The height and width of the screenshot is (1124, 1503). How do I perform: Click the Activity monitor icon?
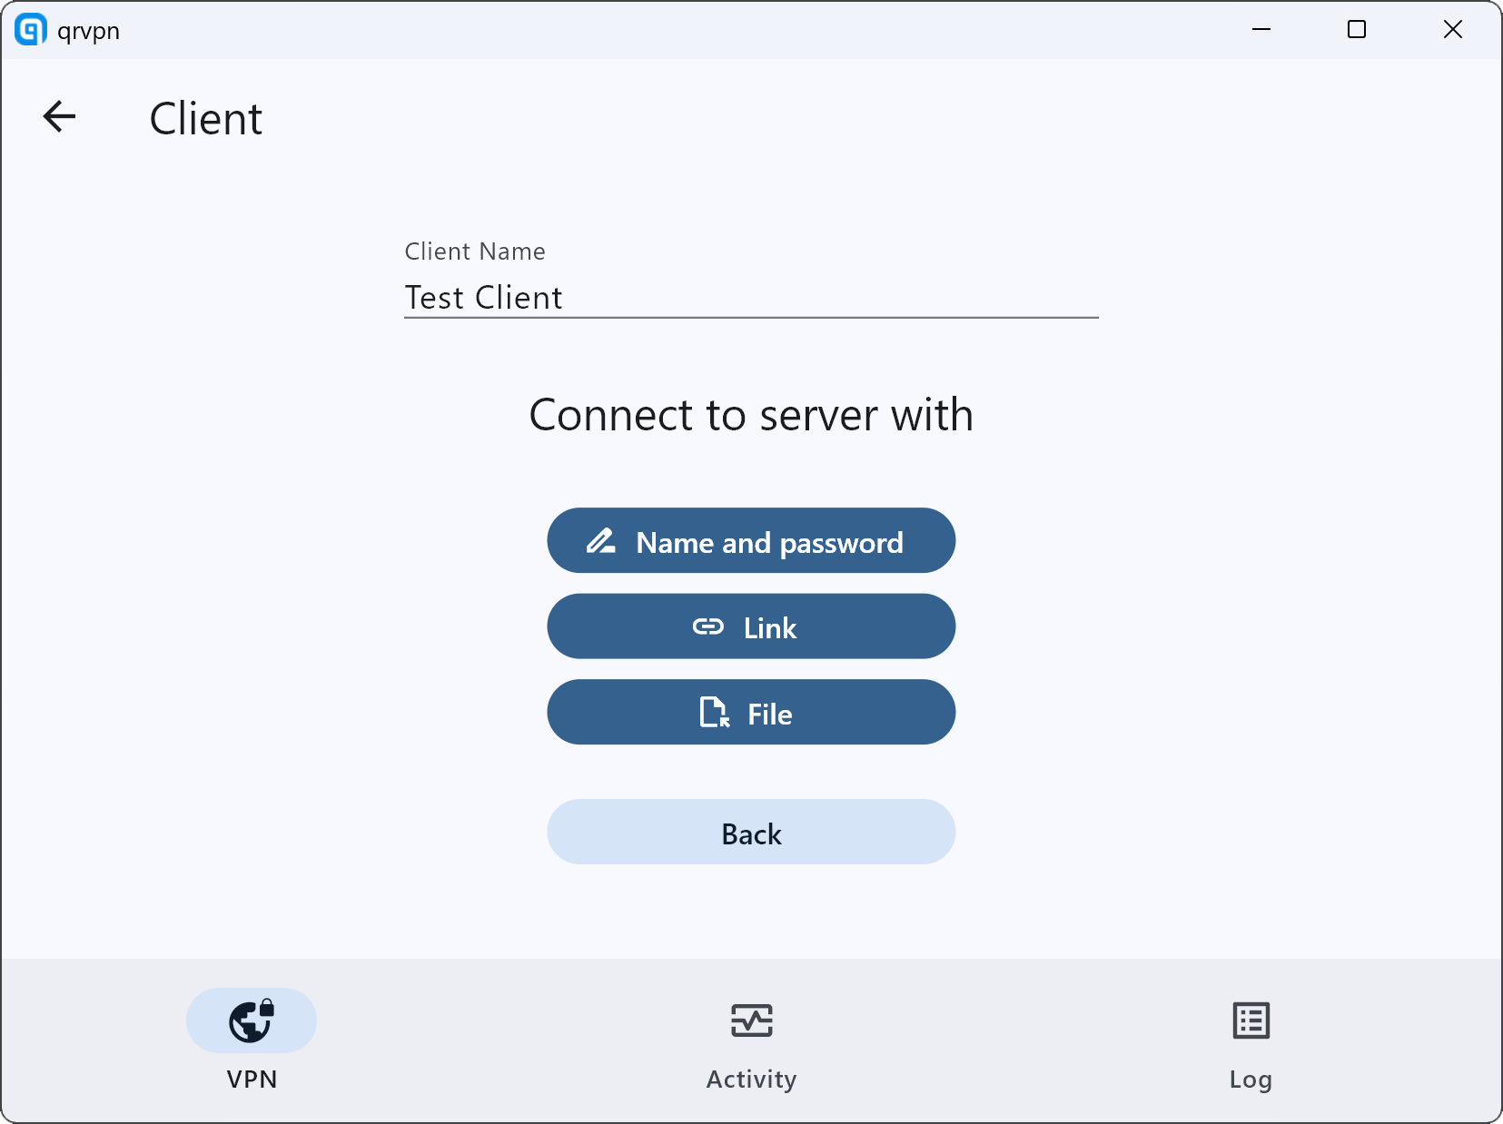(751, 1020)
